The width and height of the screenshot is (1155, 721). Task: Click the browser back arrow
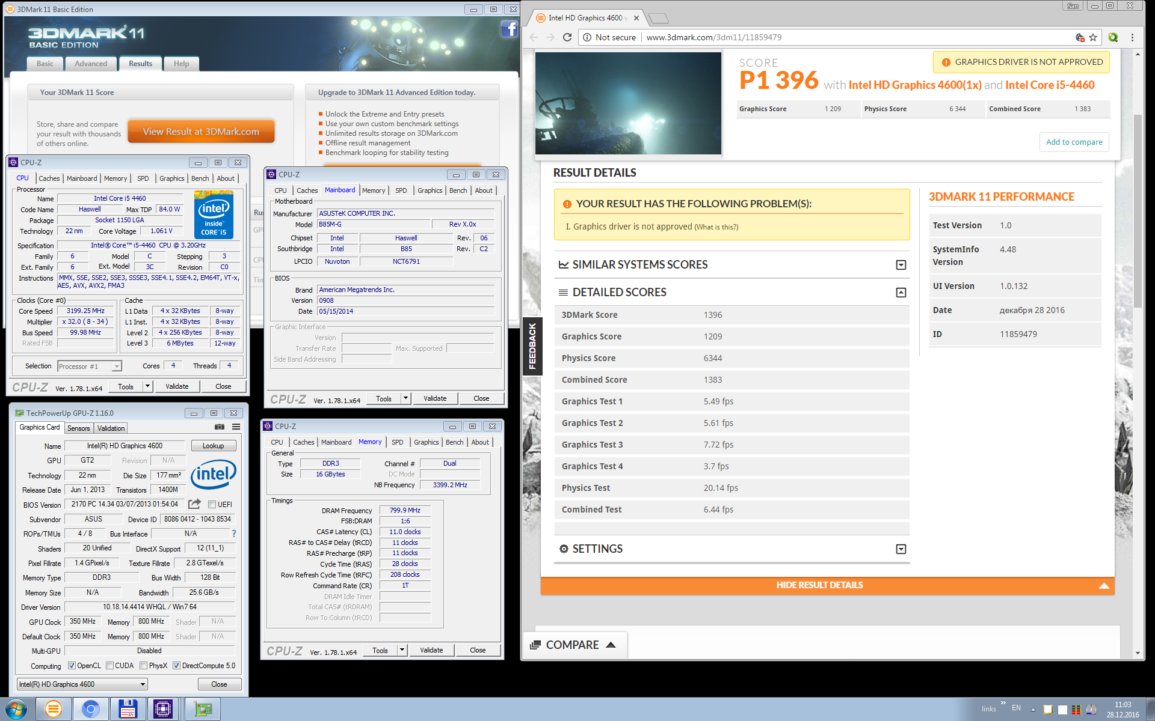click(x=534, y=37)
